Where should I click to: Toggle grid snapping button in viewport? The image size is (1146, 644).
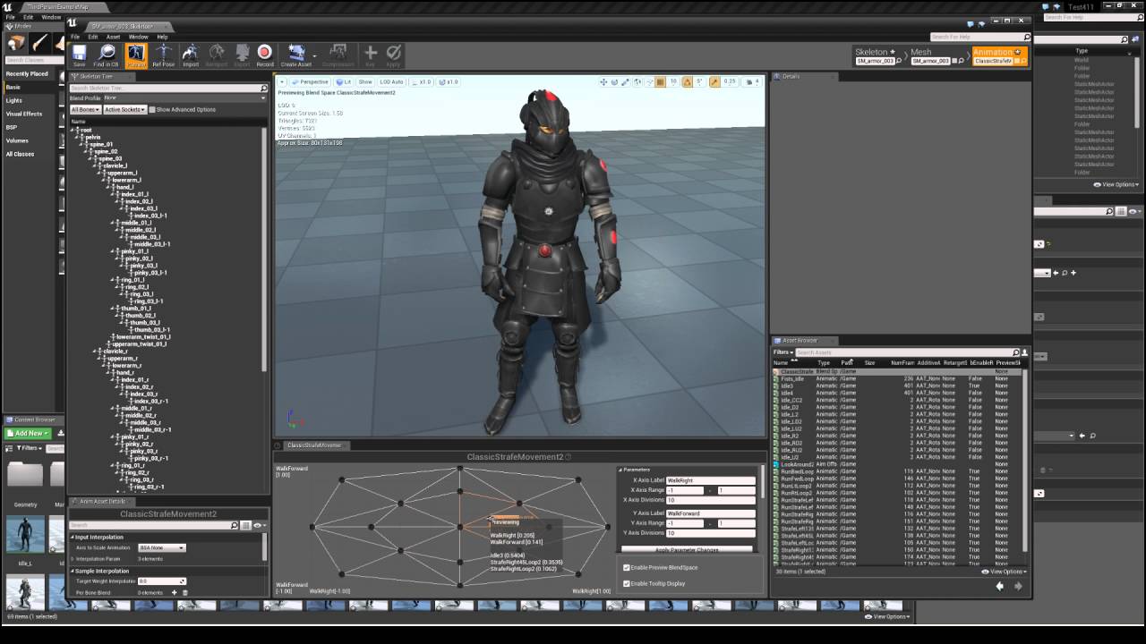point(660,82)
